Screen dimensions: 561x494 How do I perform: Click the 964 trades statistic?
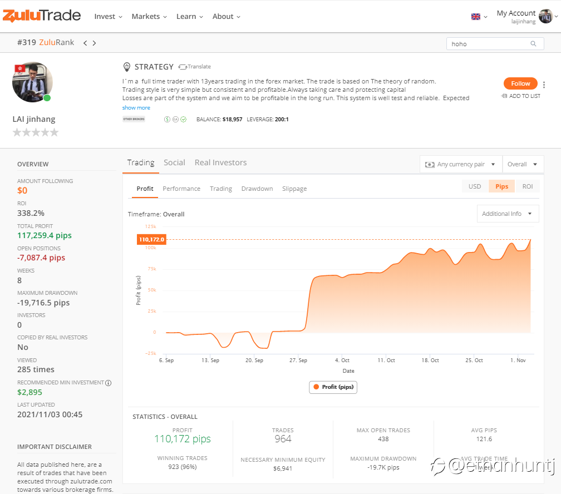(x=283, y=439)
